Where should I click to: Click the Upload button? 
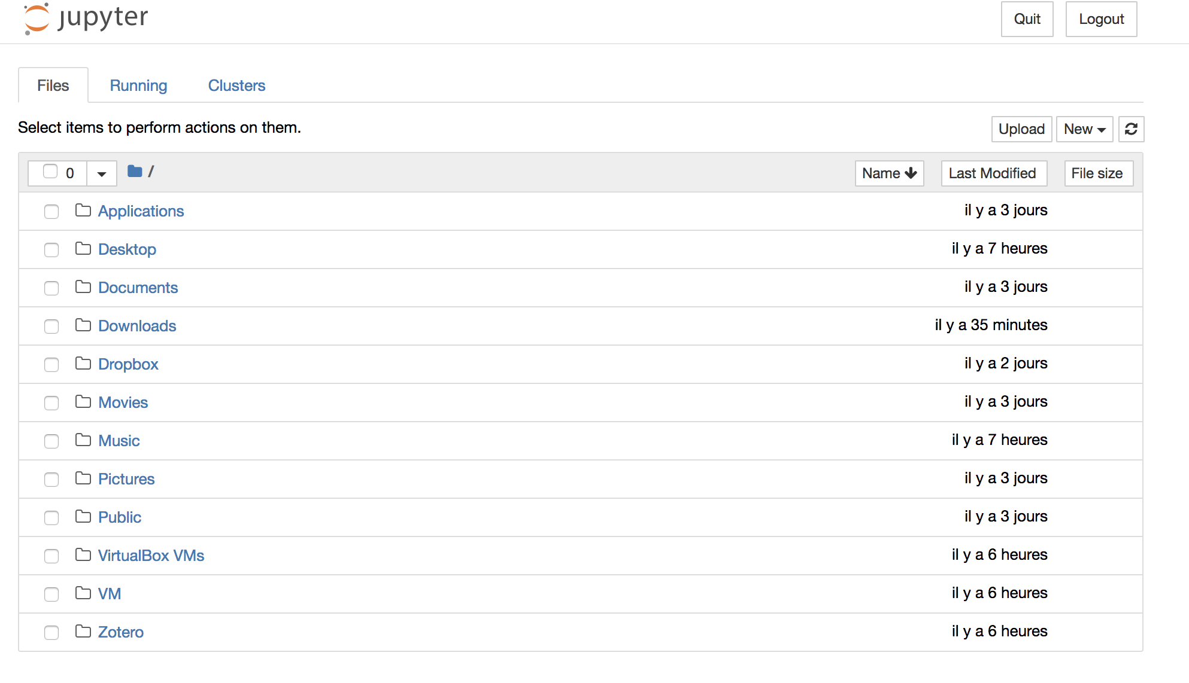[x=1021, y=129]
